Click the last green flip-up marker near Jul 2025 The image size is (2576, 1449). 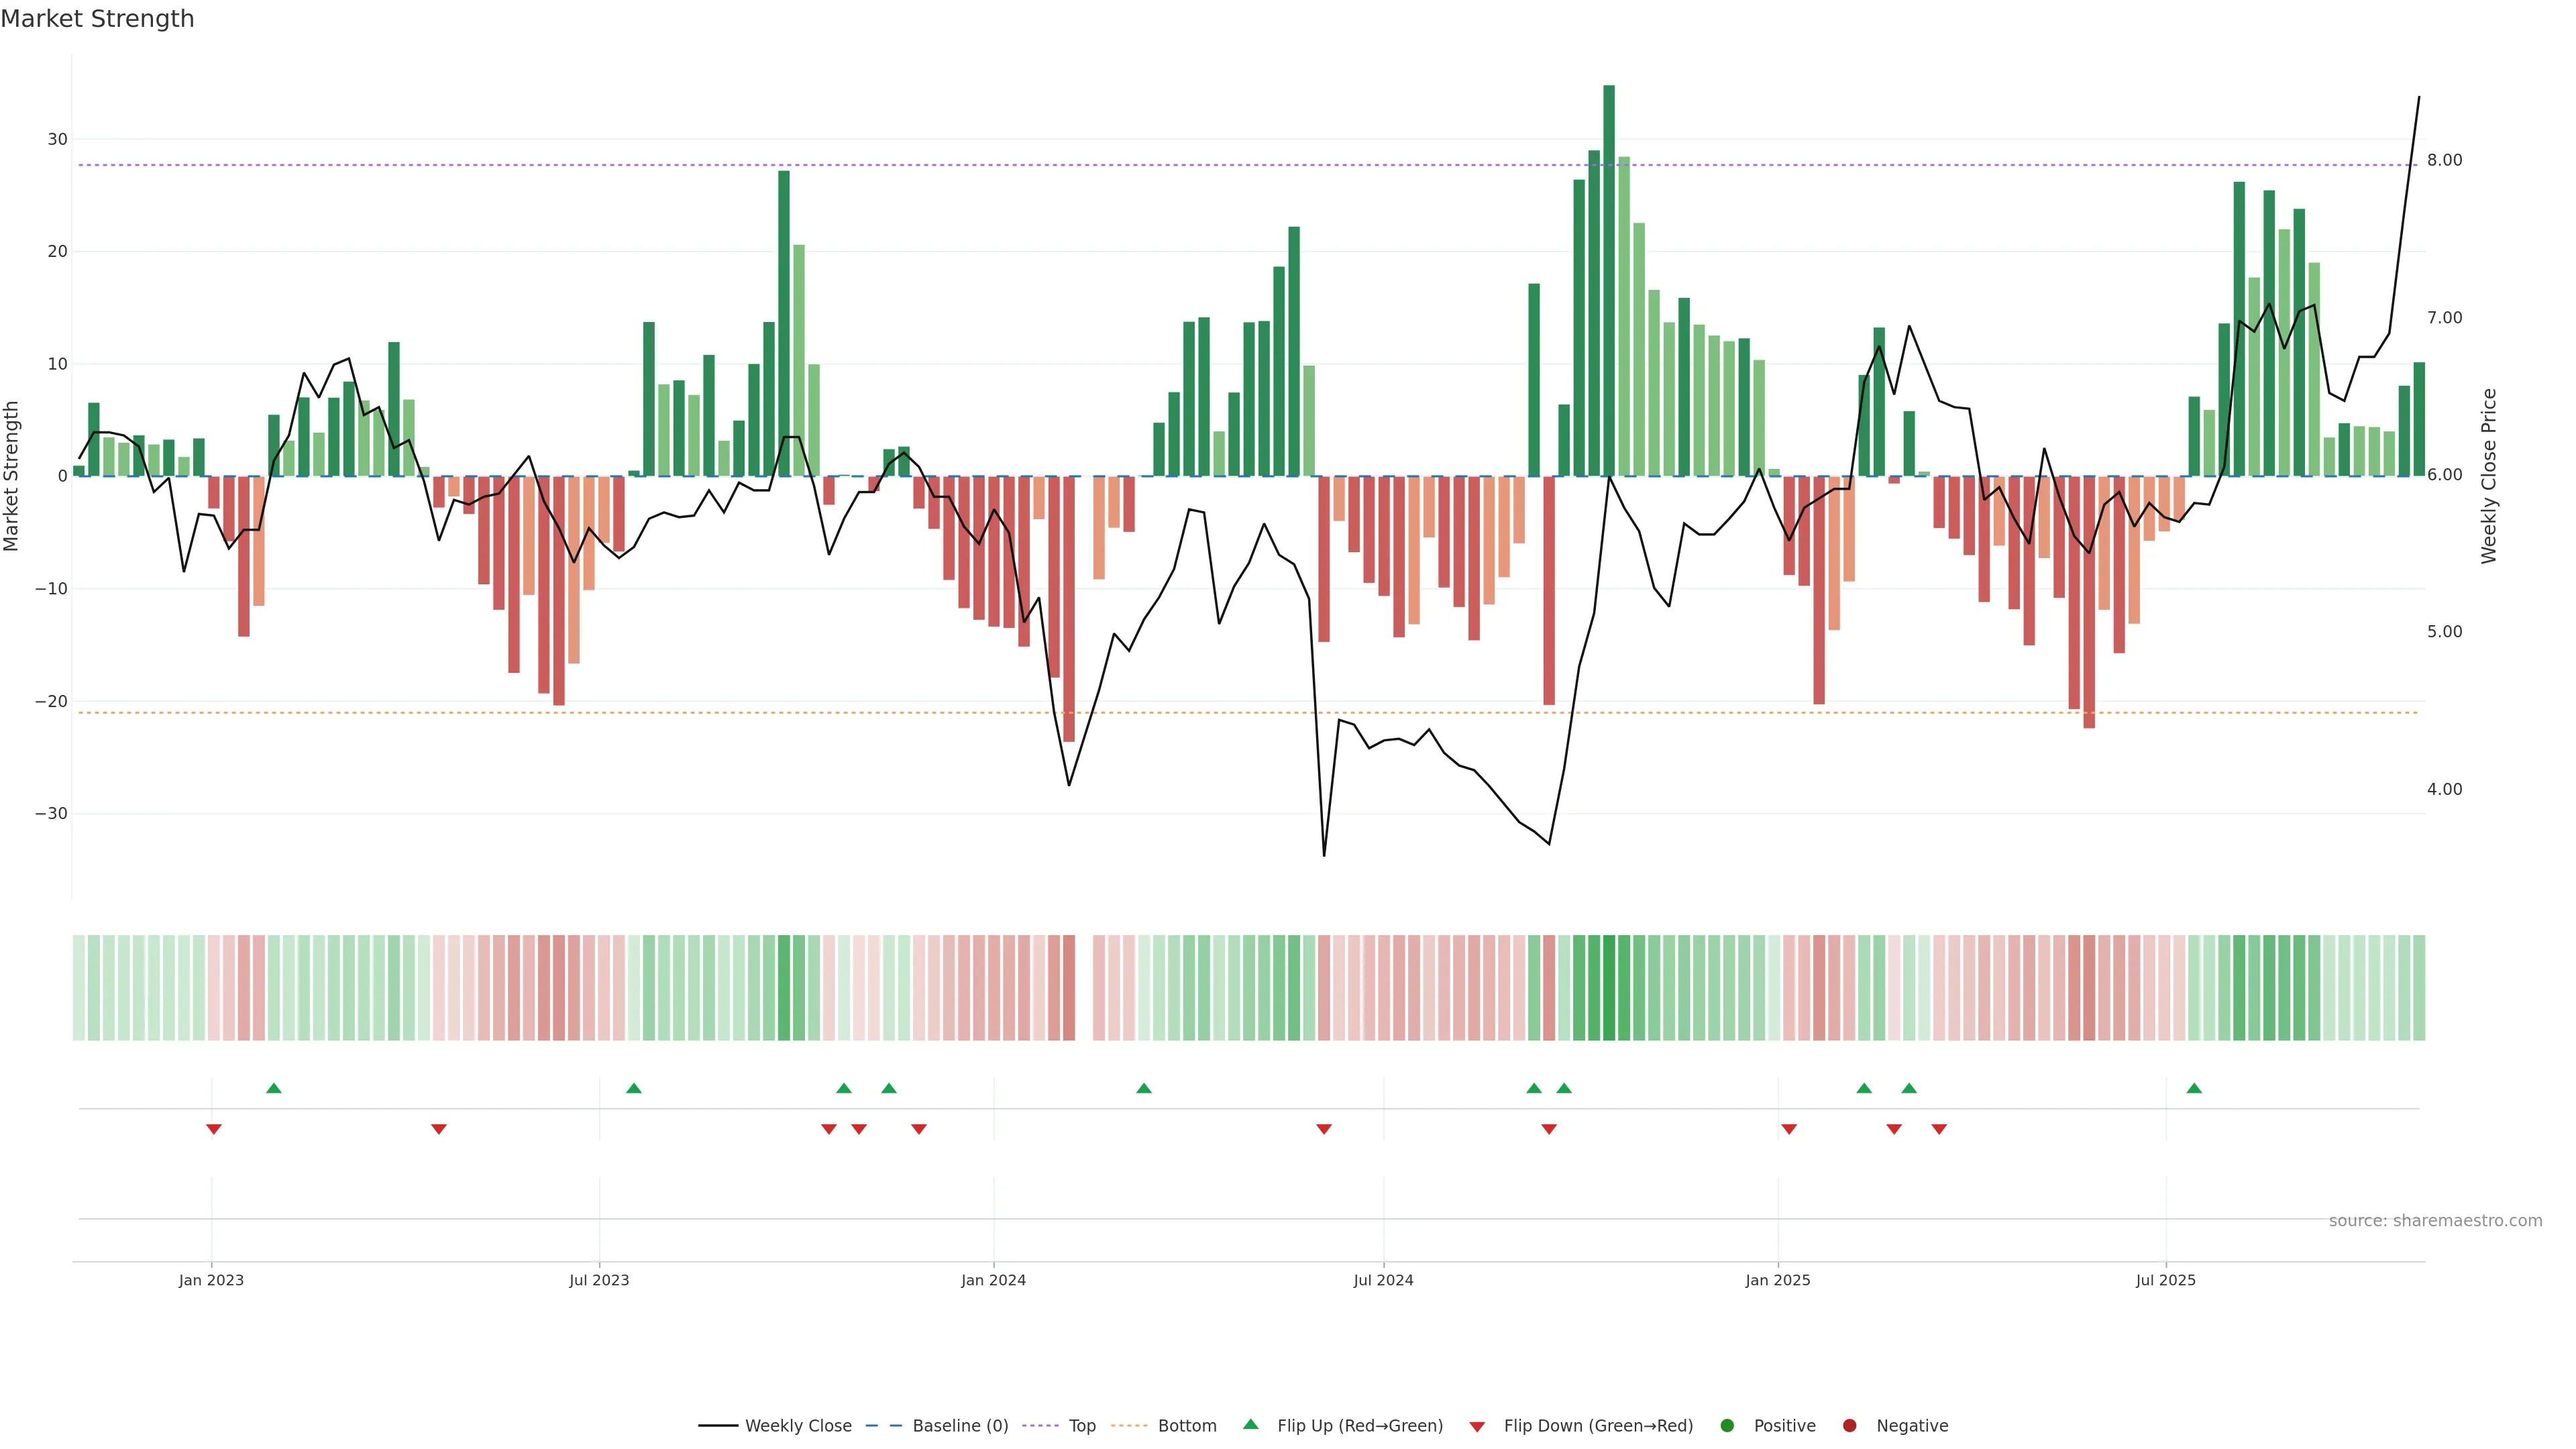click(2194, 1088)
